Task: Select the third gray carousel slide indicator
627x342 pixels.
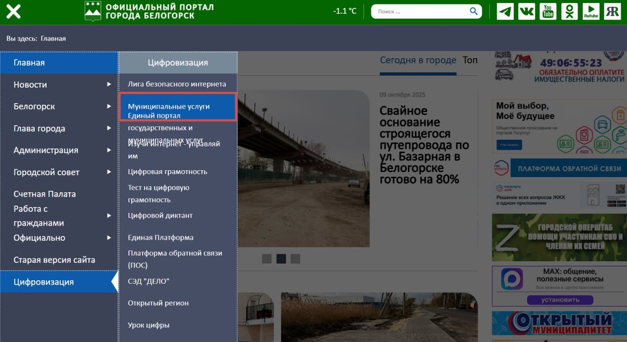Action: (x=295, y=259)
